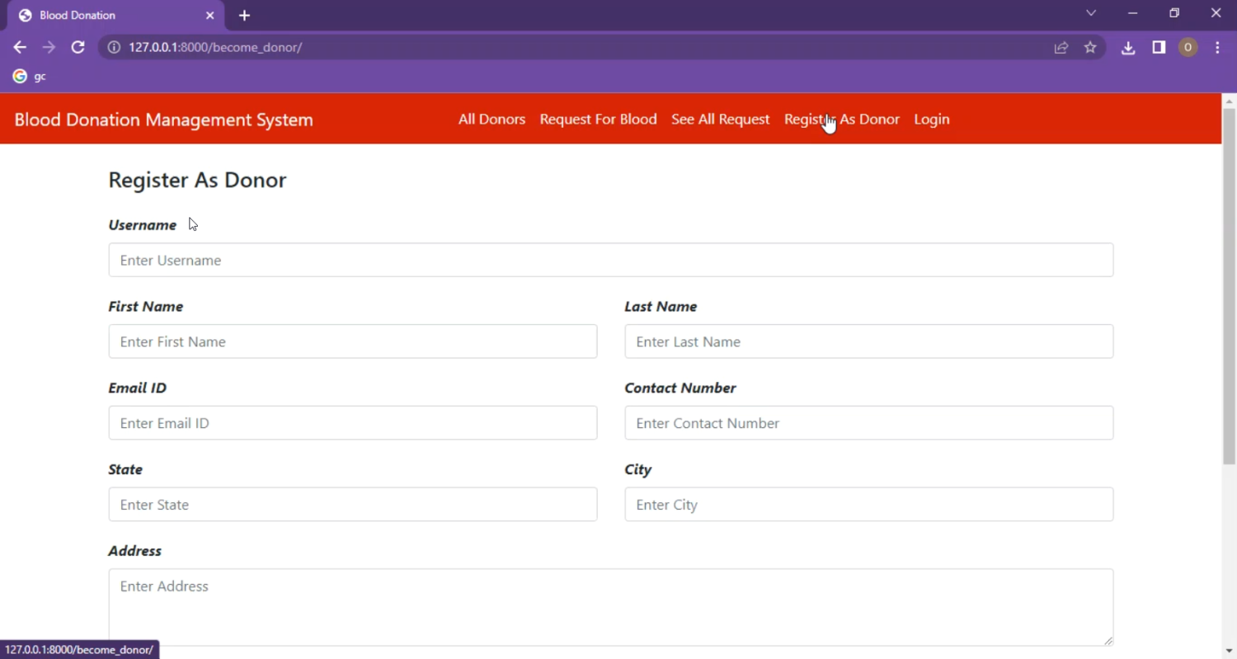Viewport: 1237px width, 659px height.
Task: Click Blood Donation Management System brand
Action: click(x=163, y=120)
